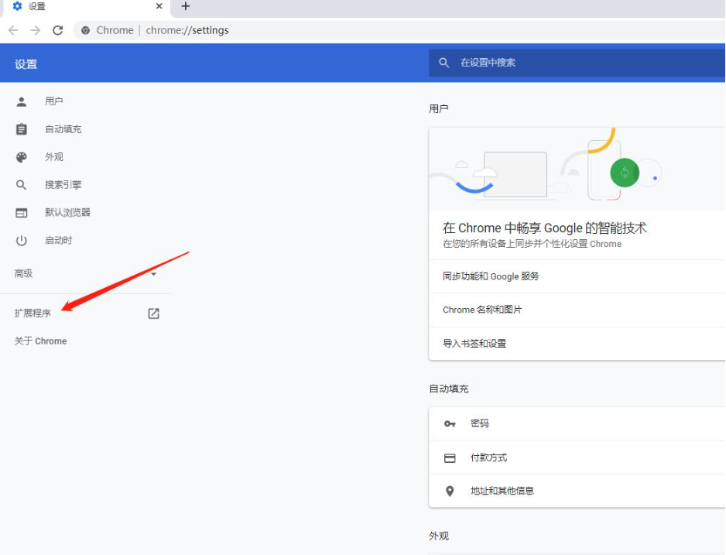Click the 密码 key icon
The height and width of the screenshot is (555, 726).
click(x=450, y=423)
